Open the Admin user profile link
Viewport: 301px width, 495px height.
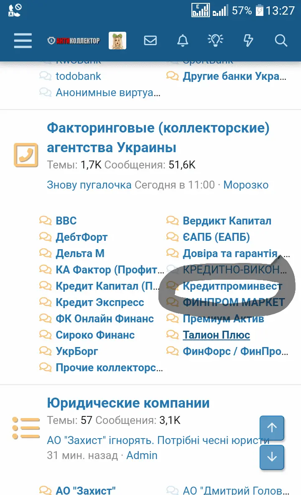pos(142,455)
